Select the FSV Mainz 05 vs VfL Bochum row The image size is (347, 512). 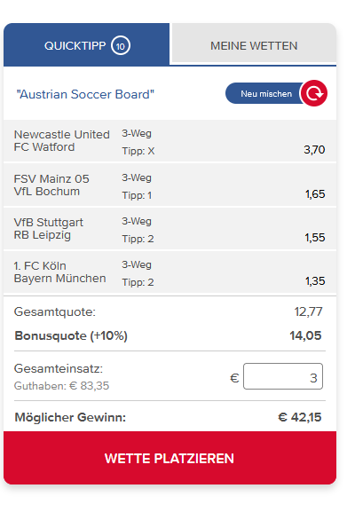[170, 185]
